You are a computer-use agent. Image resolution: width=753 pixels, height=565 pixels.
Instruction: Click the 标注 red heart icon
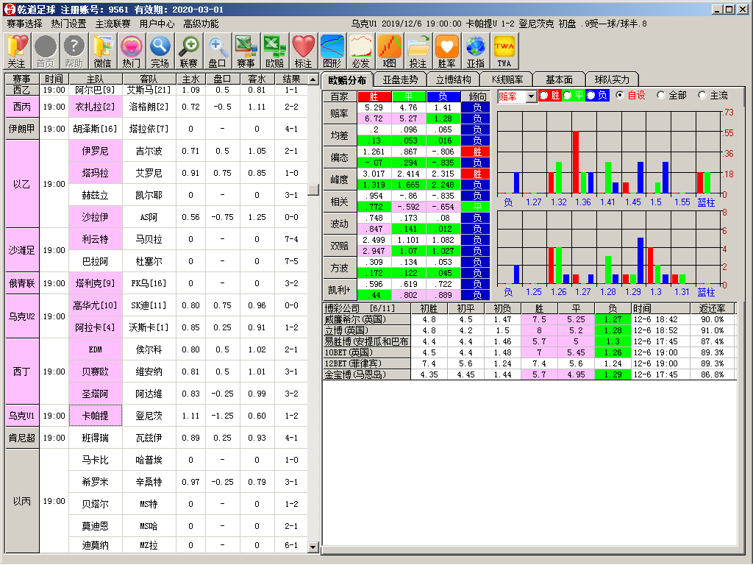point(303,51)
